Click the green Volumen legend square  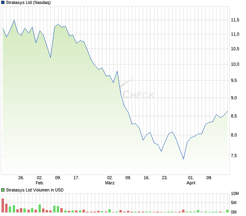[x=3, y=190]
